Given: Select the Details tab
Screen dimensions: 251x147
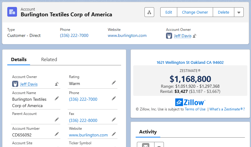Looking at the screenshot, I should click(19, 60).
